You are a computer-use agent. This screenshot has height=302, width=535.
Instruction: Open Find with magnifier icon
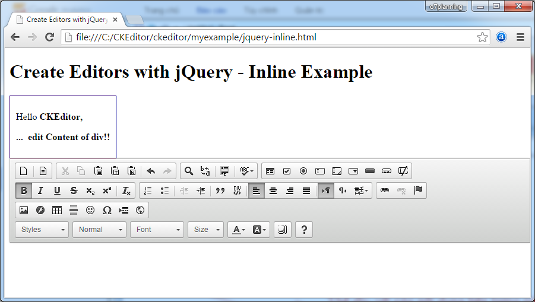pos(189,171)
